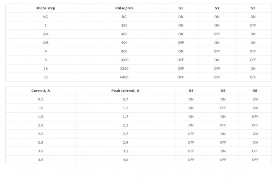Select the S4 header cell
The height and width of the screenshot is (182, 273).
coord(191,91)
